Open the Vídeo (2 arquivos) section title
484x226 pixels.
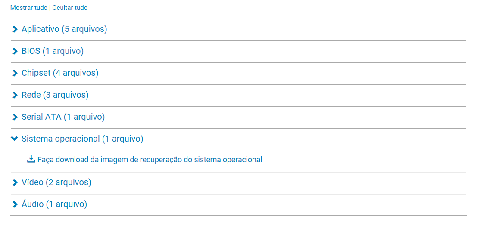(x=56, y=183)
